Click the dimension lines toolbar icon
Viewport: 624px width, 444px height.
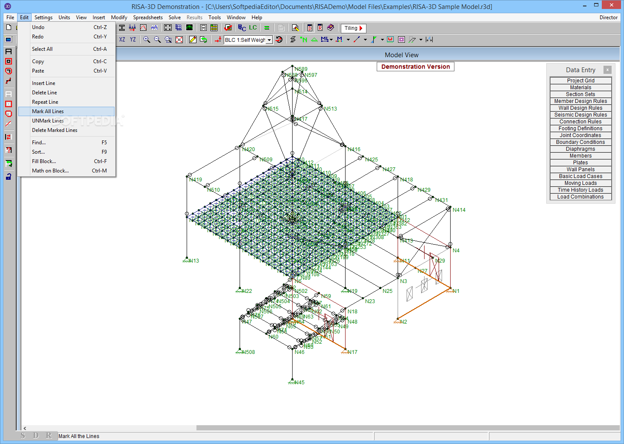pos(429,40)
